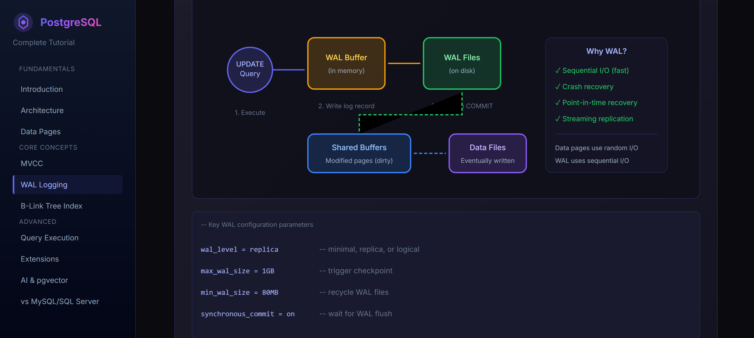Click the Streaming replication checkmark item
754x338 pixels.
(594, 119)
